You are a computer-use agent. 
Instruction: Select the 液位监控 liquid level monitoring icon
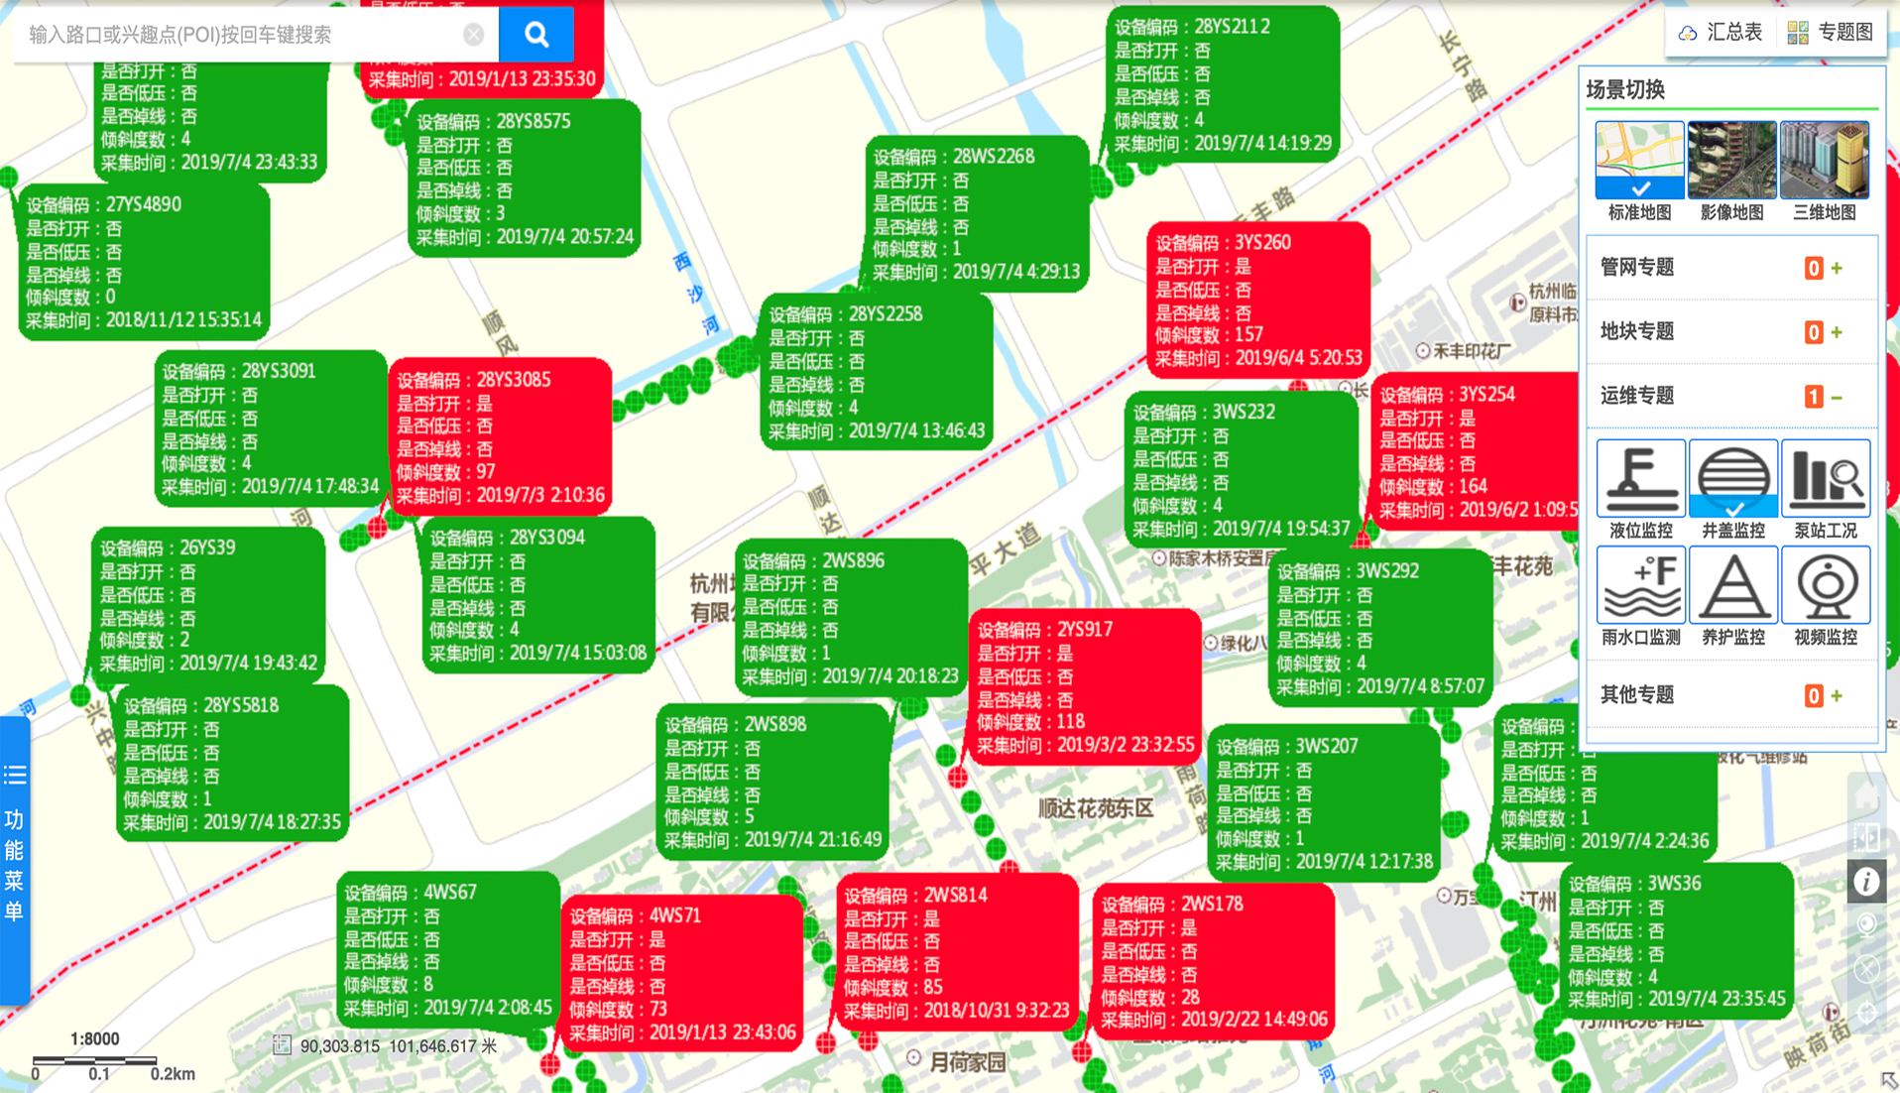pos(1640,480)
